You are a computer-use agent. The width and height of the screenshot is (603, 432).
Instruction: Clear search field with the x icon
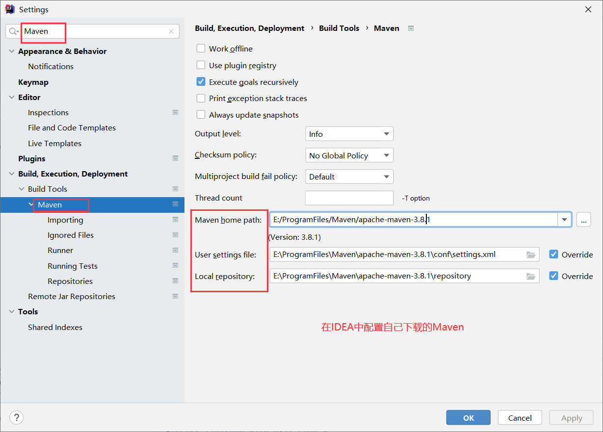(171, 31)
